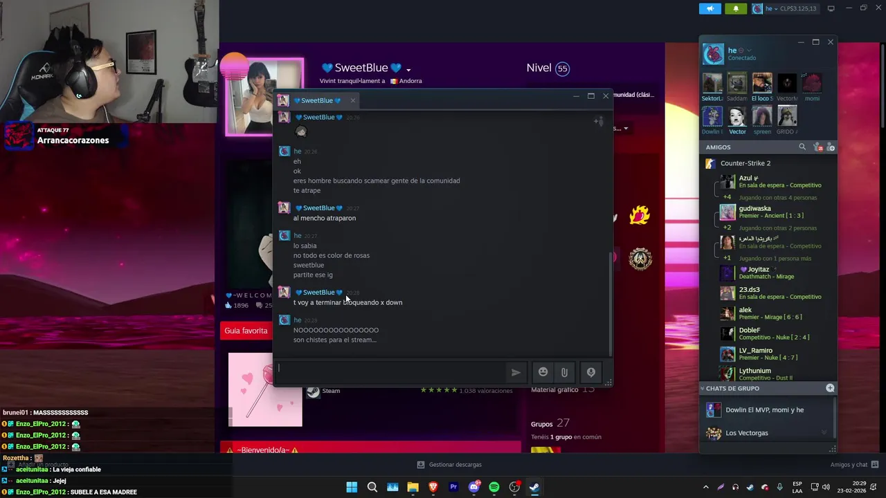Open Adobe Premiere Pro from taskbar
The height and width of the screenshot is (498, 886).
(x=453, y=487)
